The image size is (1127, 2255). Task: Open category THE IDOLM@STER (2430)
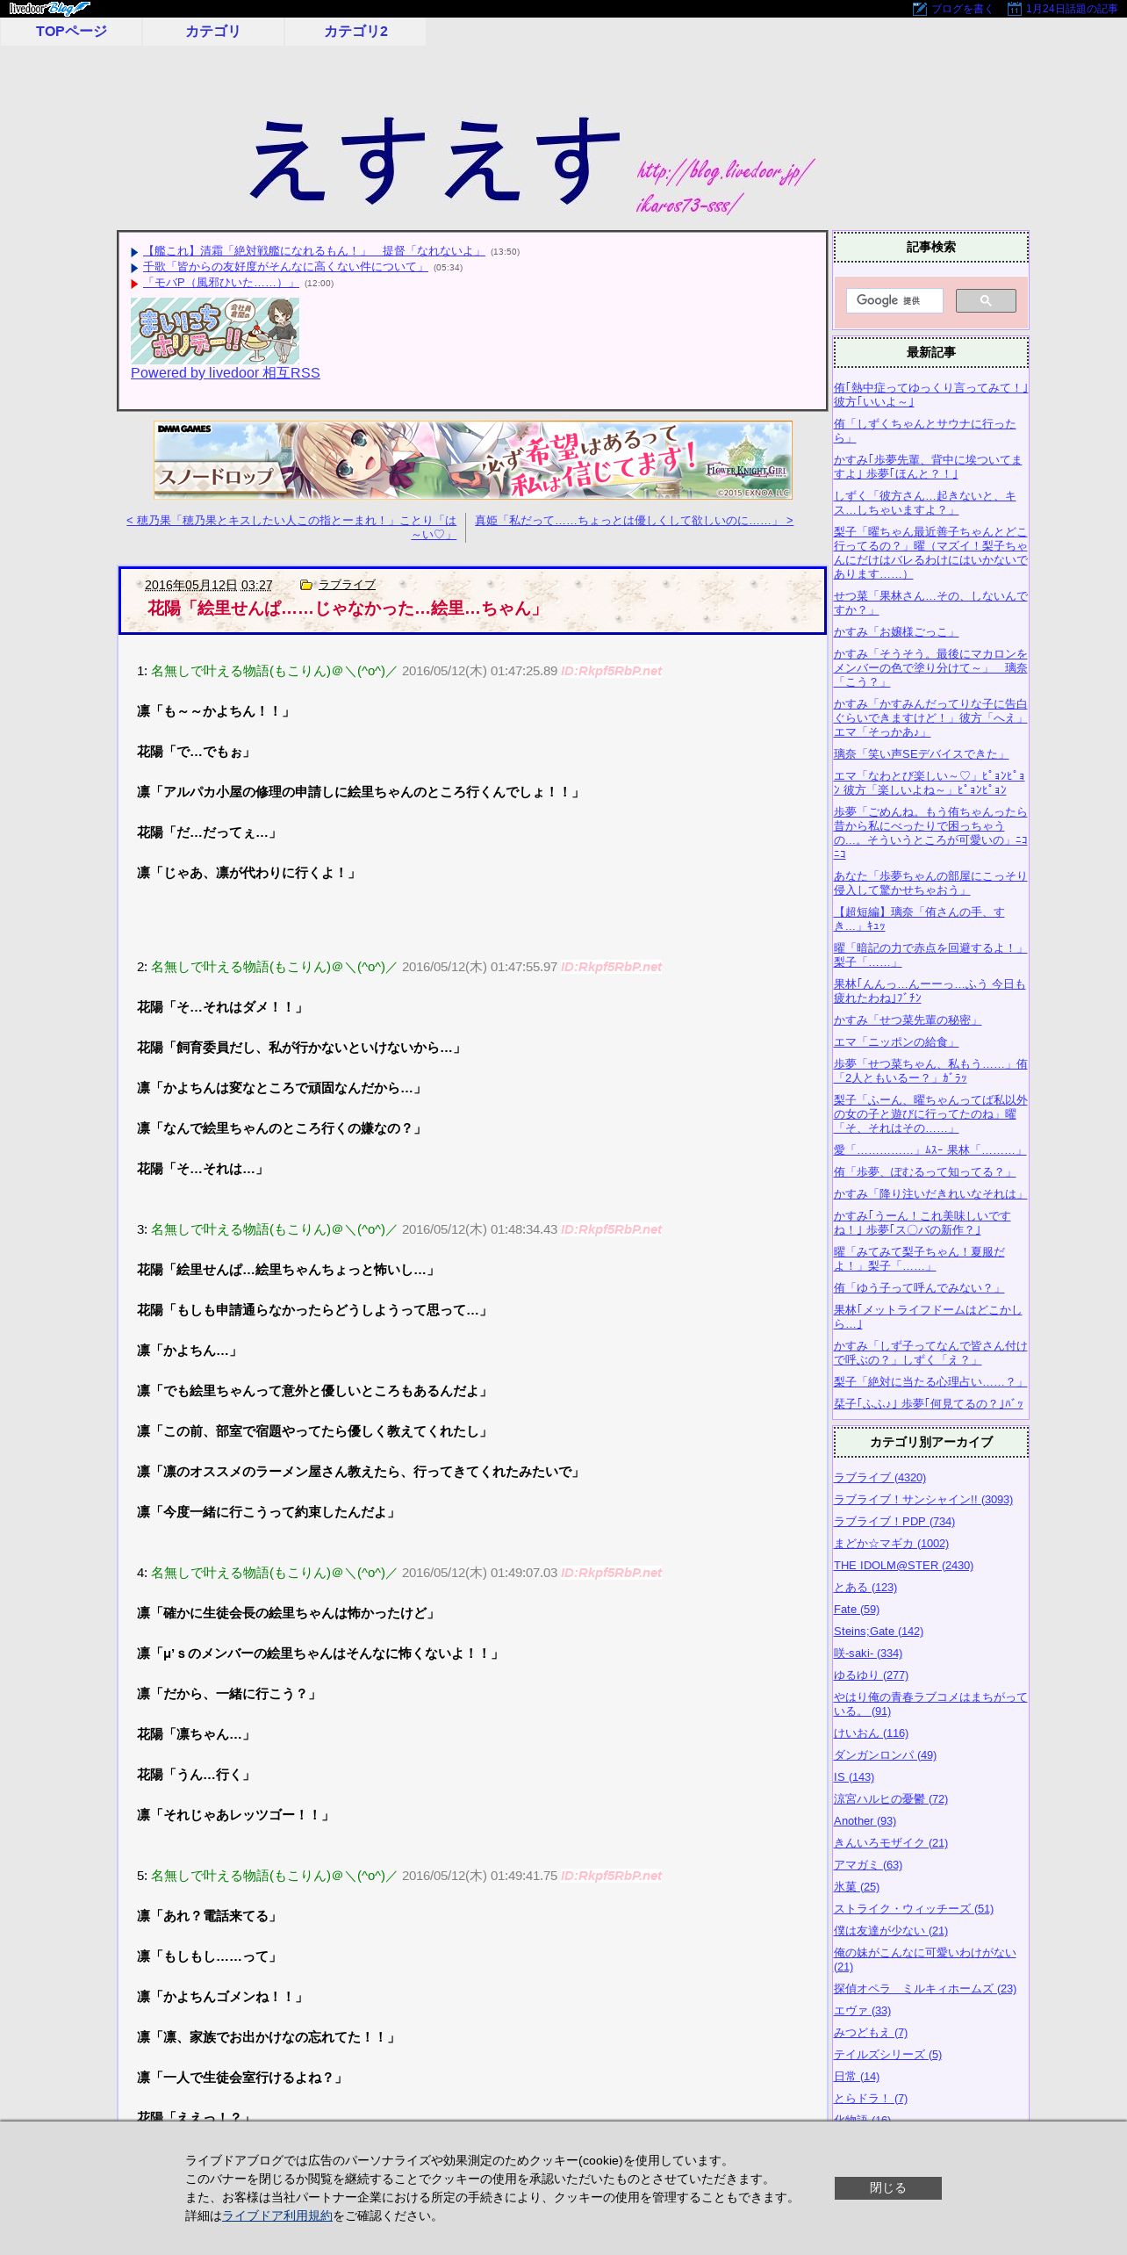pyautogui.click(x=903, y=1566)
